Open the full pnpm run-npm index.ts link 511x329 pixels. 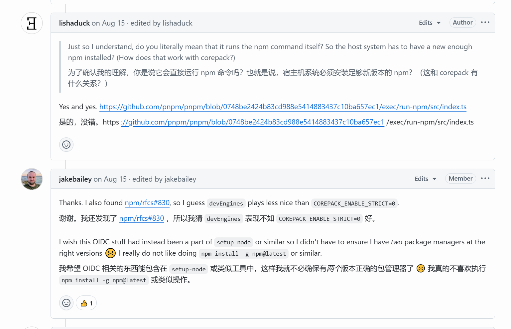pos(283,107)
